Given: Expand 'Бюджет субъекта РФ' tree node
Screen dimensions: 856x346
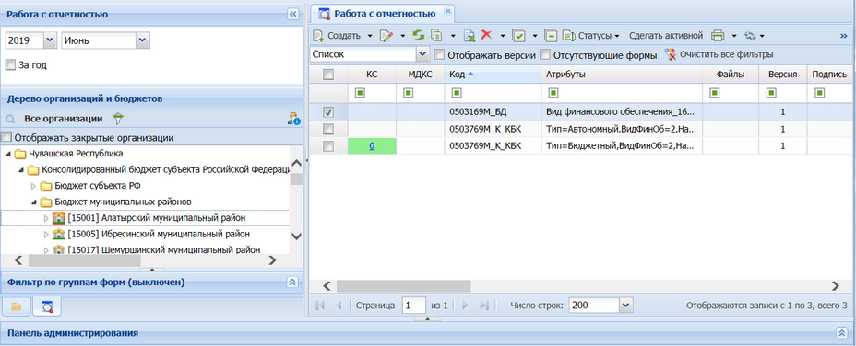Looking at the screenshot, I should tap(33, 187).
